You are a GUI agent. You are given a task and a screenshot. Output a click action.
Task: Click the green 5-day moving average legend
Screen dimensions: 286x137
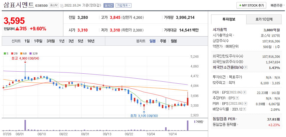(x=6, y=54)
